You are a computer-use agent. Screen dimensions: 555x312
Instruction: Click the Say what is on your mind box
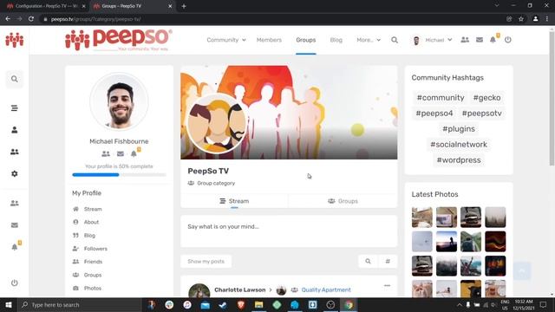coord(289,231)
